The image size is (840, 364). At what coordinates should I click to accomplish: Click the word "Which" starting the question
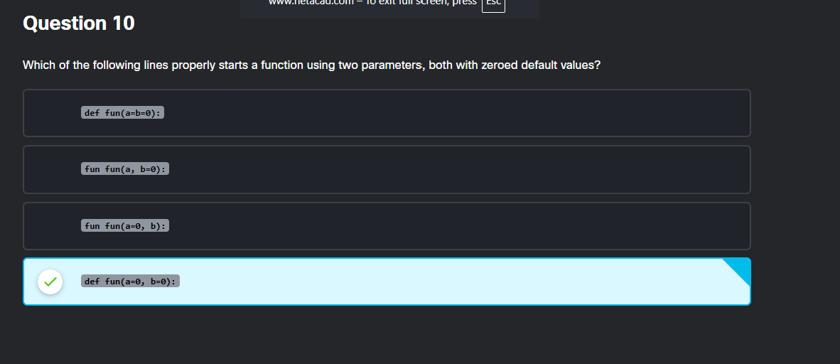[38, 65]
